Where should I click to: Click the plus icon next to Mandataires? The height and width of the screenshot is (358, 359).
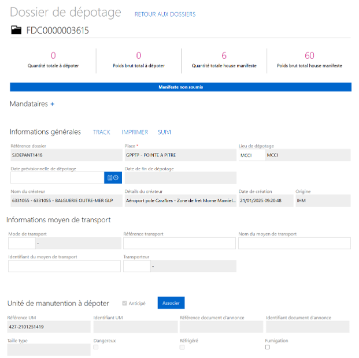(x=52, y=105)
